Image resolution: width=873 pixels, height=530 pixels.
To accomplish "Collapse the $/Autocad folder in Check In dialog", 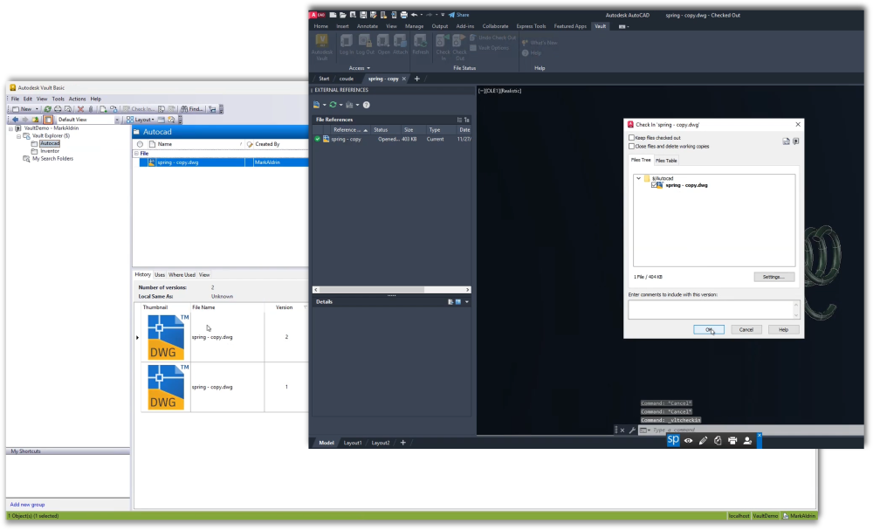I will point(639,178).
